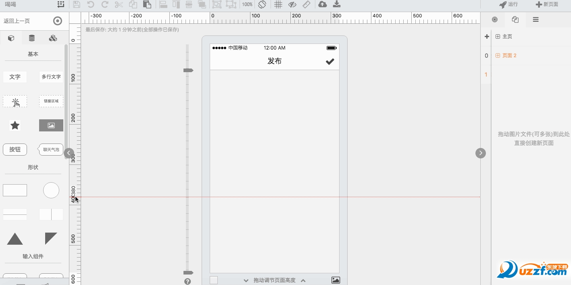Set page background image icon
571x285 pixels.
click(x=336, y=280)
